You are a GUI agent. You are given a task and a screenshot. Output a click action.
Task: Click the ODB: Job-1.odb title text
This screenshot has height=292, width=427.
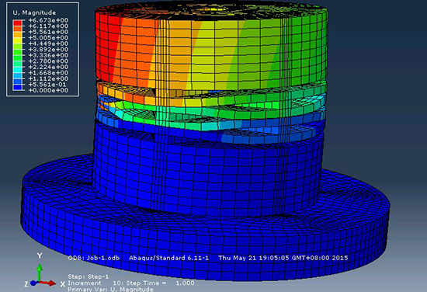[94, 258]
